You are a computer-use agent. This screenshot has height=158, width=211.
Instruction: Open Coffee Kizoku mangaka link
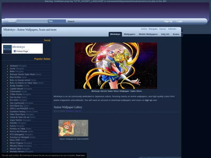pyautogui.click(x=16, y=94)
